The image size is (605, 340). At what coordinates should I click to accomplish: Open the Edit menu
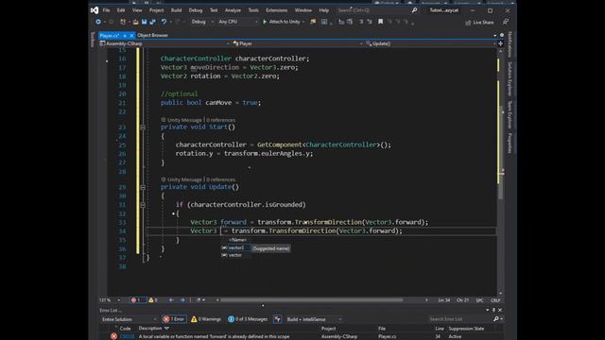coord(121,10)
